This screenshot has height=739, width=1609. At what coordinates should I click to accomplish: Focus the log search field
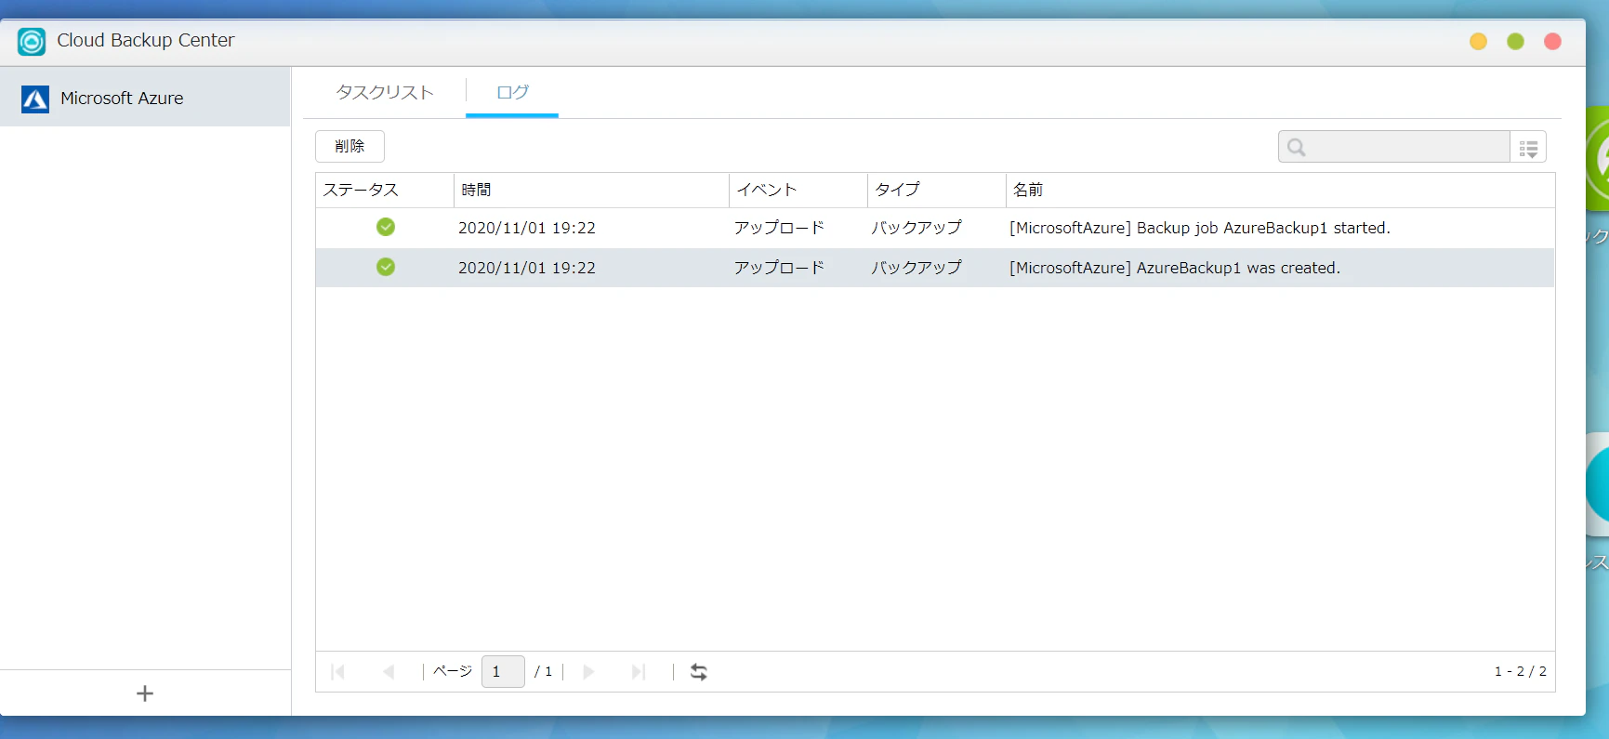(x=1394, y=147)
